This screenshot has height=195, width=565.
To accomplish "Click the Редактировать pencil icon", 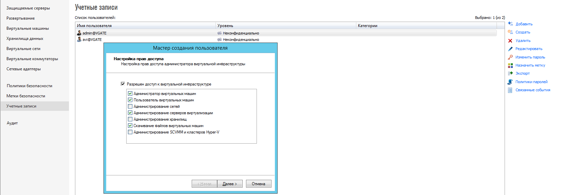I will tap(510, 49).
